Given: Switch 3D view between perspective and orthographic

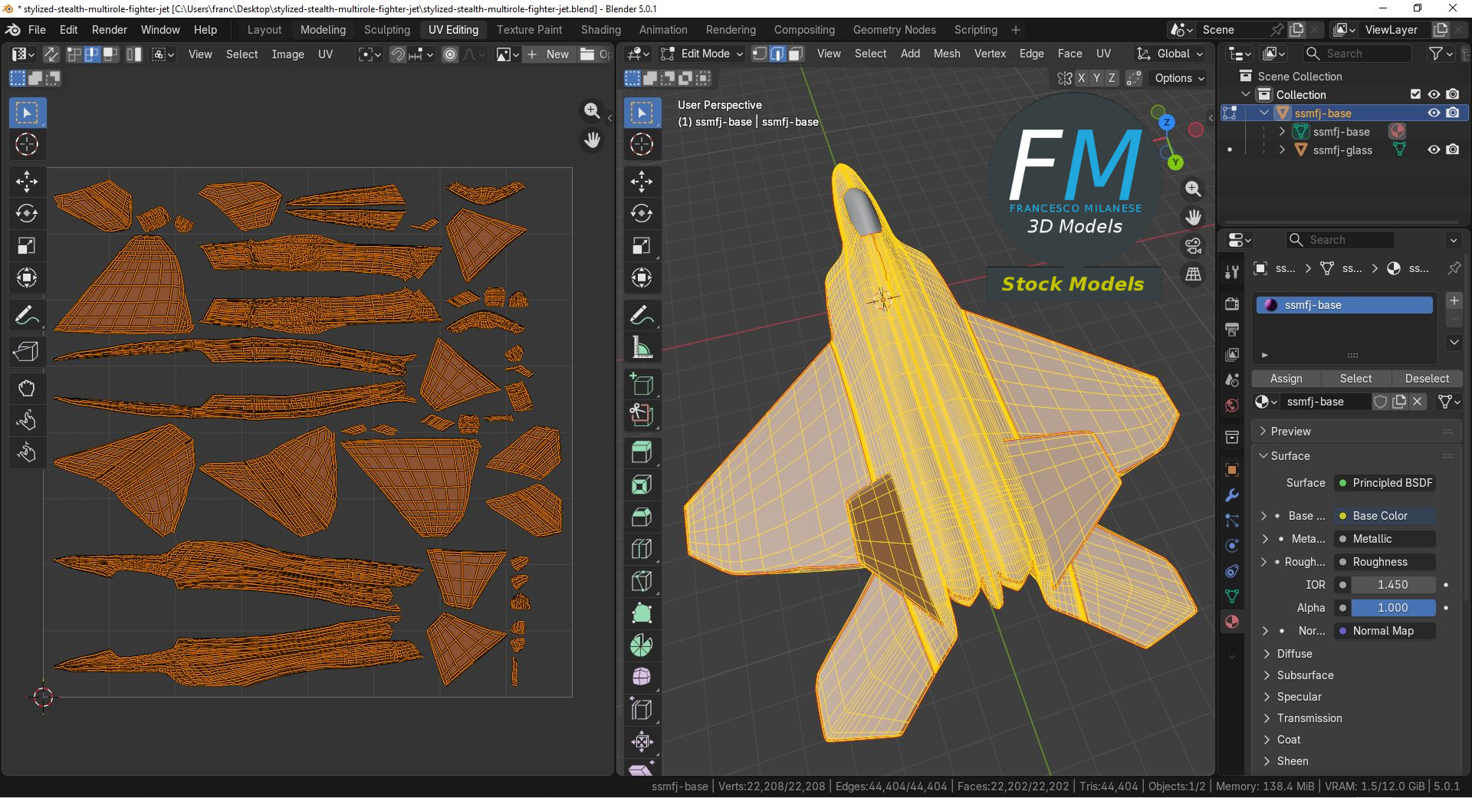Looking at the screenshot, I should tap(1193, 274).
